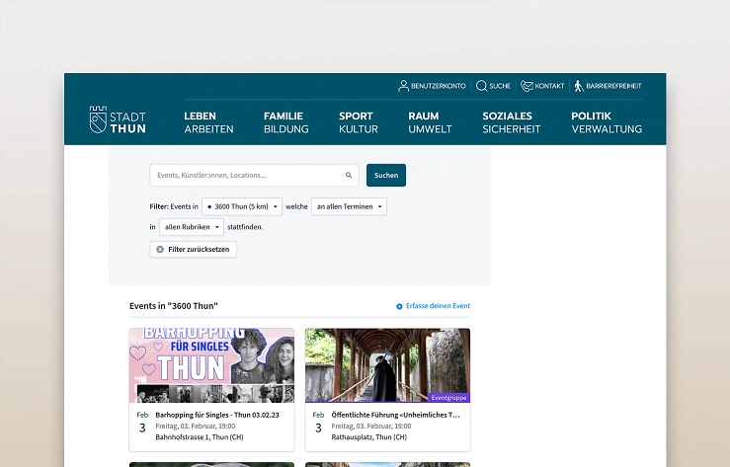Click the Barrierefreiheit accessibility icon

pos(579,86)
